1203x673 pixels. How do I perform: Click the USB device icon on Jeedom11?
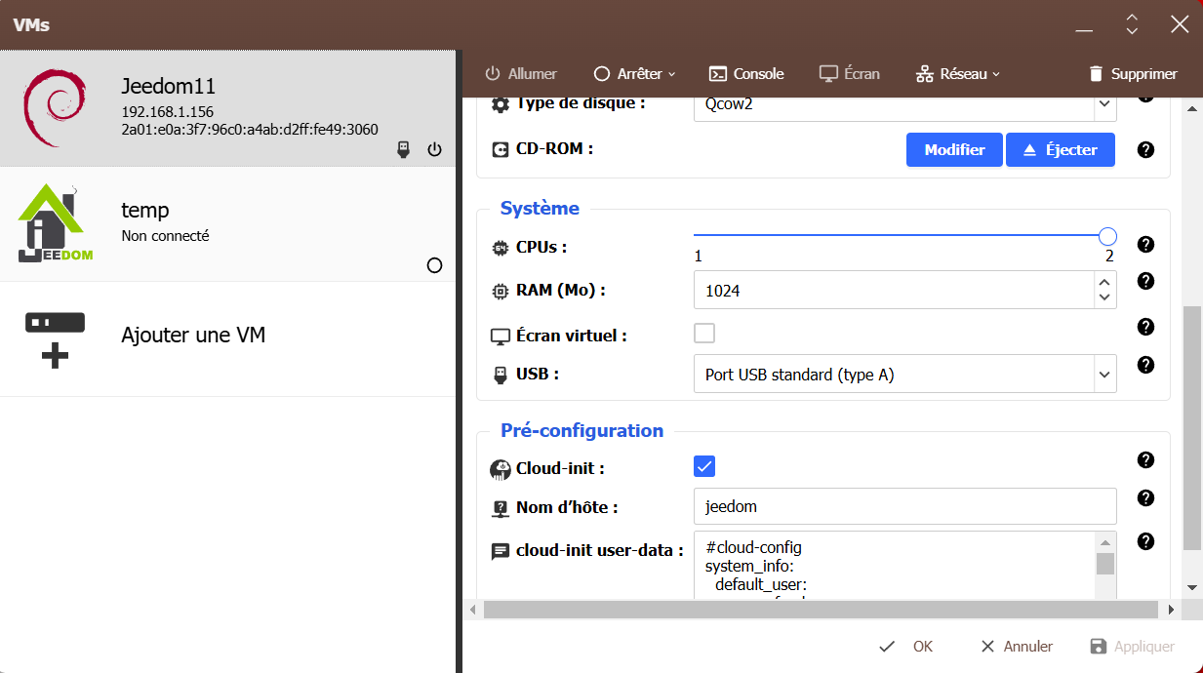403,149
